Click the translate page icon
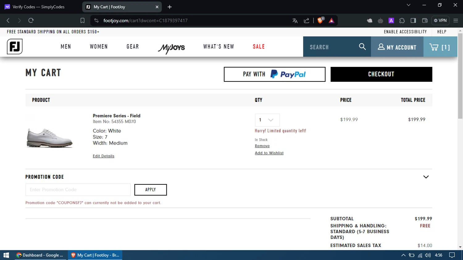Viewport: 463px width, 260px height. [295, 21]
